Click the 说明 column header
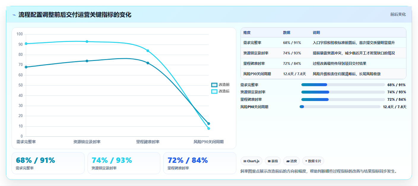This screenshot has width=418, height=186. pyautogui.click(x=316, y=33)
